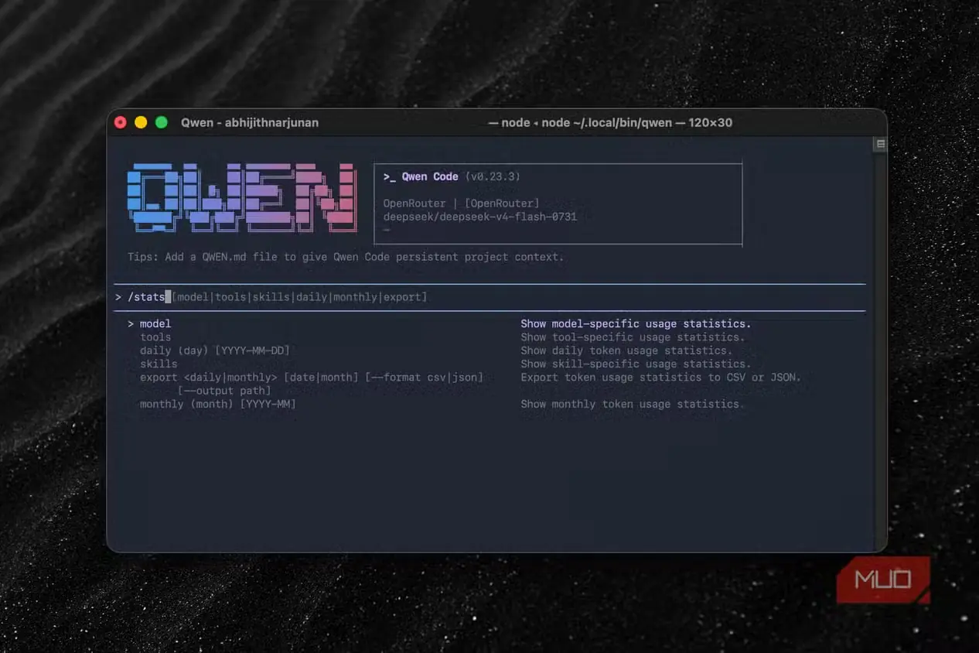Click the '[model|tools|skills|daily|monthly|export]' hint text

tap(299, 297)
